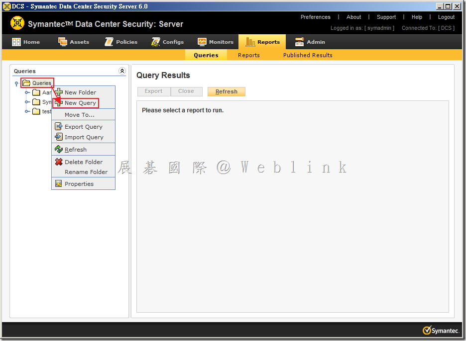Minimize the DCS window

[x=440, y=6]
